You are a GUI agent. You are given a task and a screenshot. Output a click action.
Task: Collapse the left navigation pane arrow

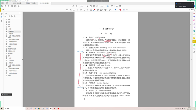(22, 59)
